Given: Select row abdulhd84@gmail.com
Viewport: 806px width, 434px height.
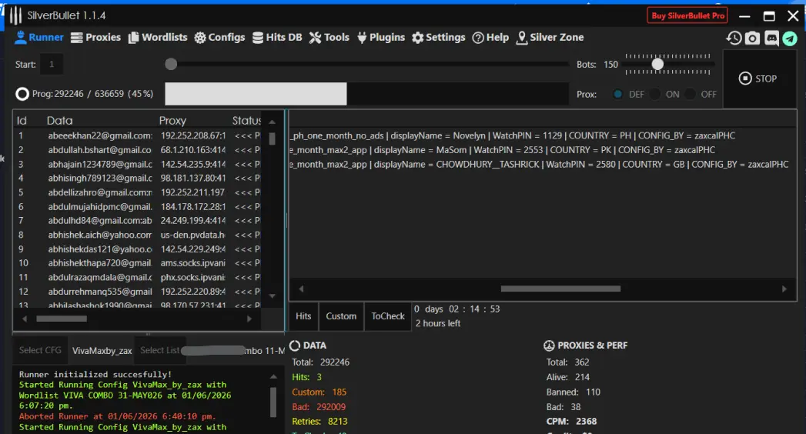Looking at the screenshot, I should click(x=138, y=221).
